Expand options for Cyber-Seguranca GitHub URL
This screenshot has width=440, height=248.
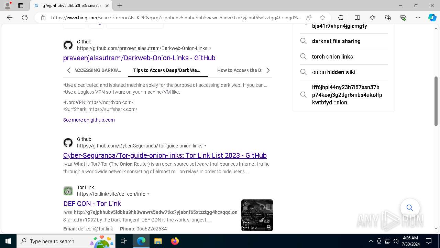(206, 146)
